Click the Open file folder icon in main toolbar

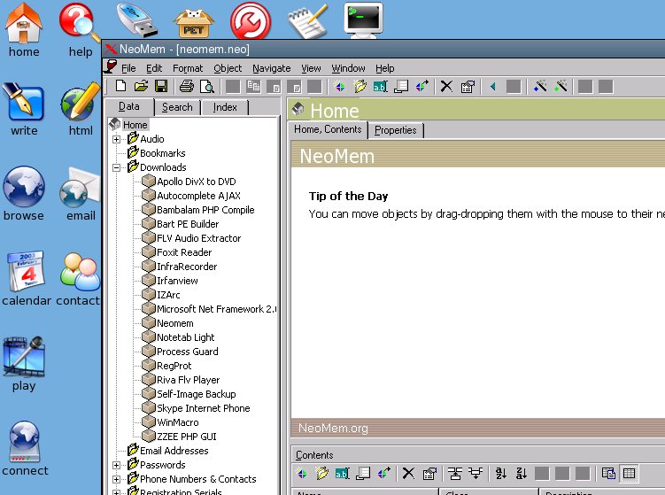coord(141,87)
